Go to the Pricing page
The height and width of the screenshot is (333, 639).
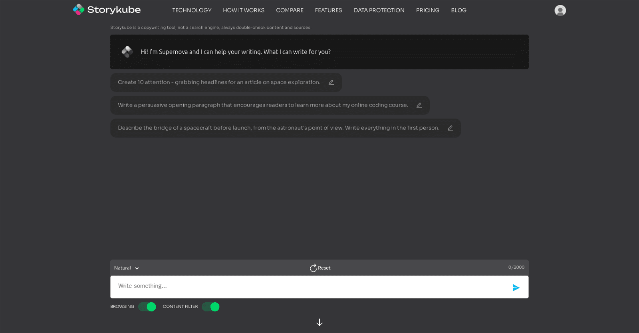click(427, 10)
